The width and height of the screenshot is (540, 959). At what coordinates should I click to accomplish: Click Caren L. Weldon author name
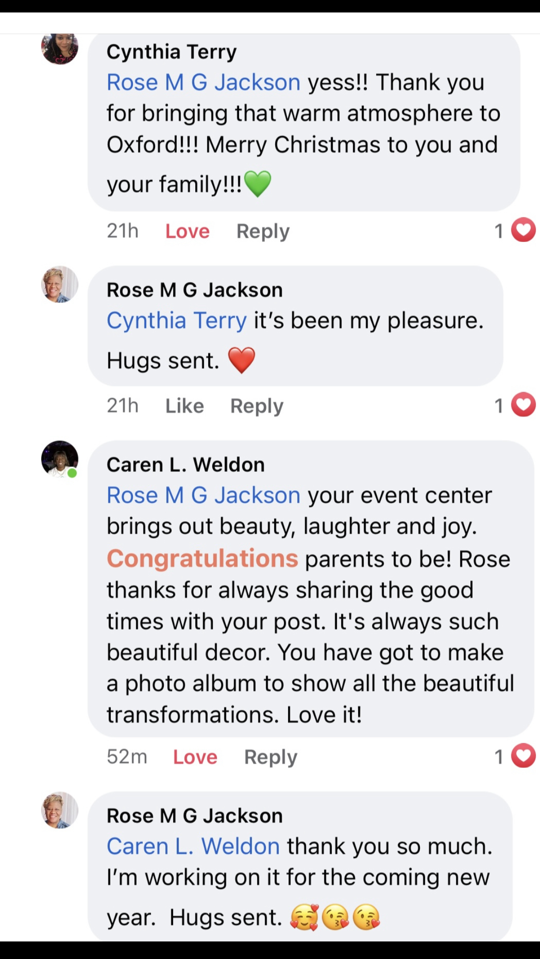coord(186,464)
